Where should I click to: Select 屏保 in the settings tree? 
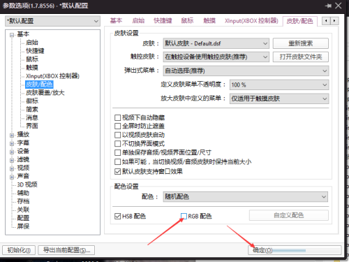23,226
